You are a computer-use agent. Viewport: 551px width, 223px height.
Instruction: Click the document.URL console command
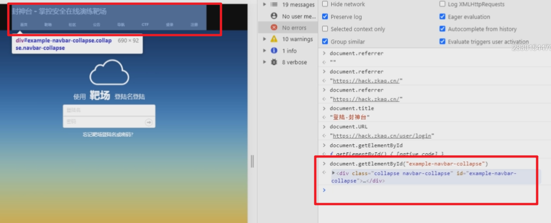pyautogui.click(x=349, y=127)
